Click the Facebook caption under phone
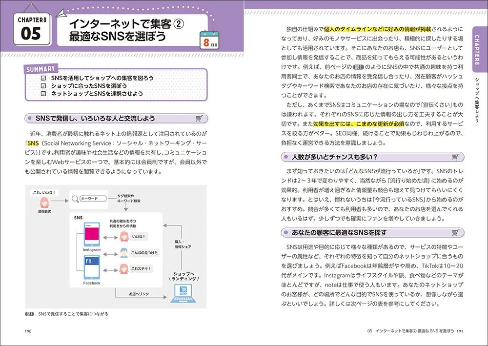Screen dimensions: 488x346 coord(92,283)
